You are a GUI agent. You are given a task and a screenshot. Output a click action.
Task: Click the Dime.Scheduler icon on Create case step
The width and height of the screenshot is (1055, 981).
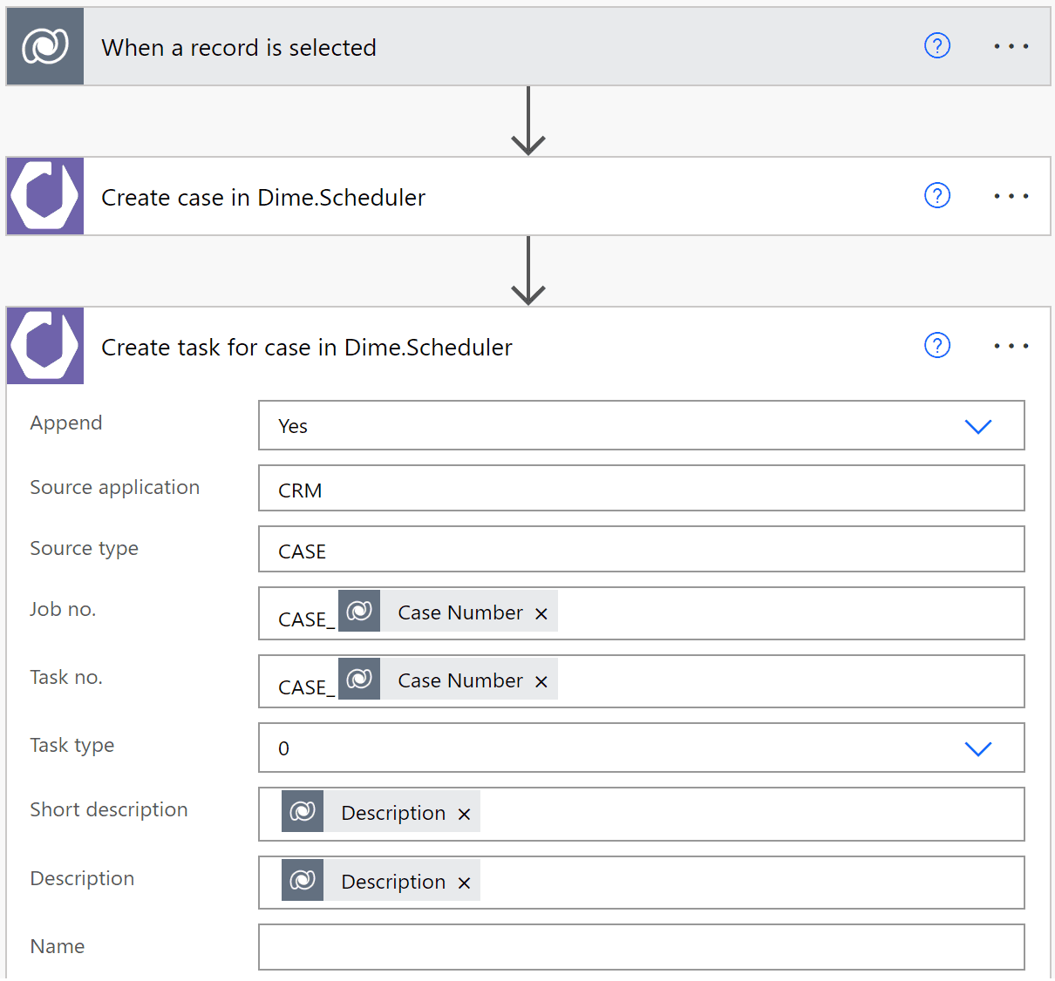[45, 196]
